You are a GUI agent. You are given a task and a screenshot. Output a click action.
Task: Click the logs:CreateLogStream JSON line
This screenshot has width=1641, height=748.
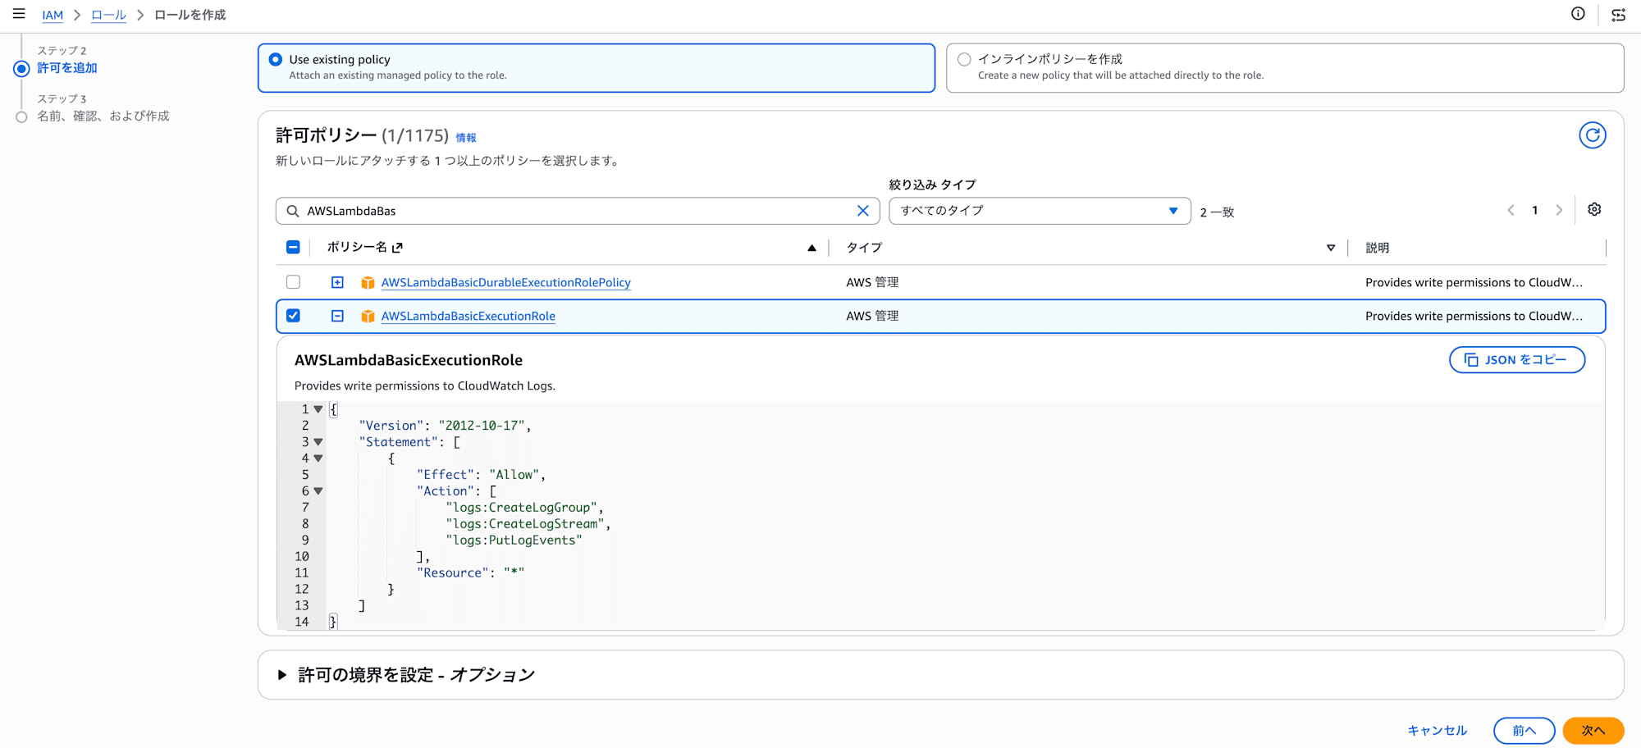528,524
